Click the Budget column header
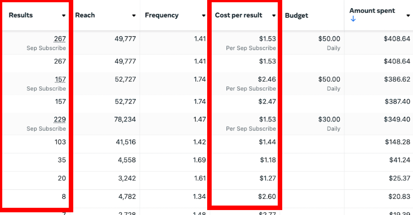 pos(297,15)
